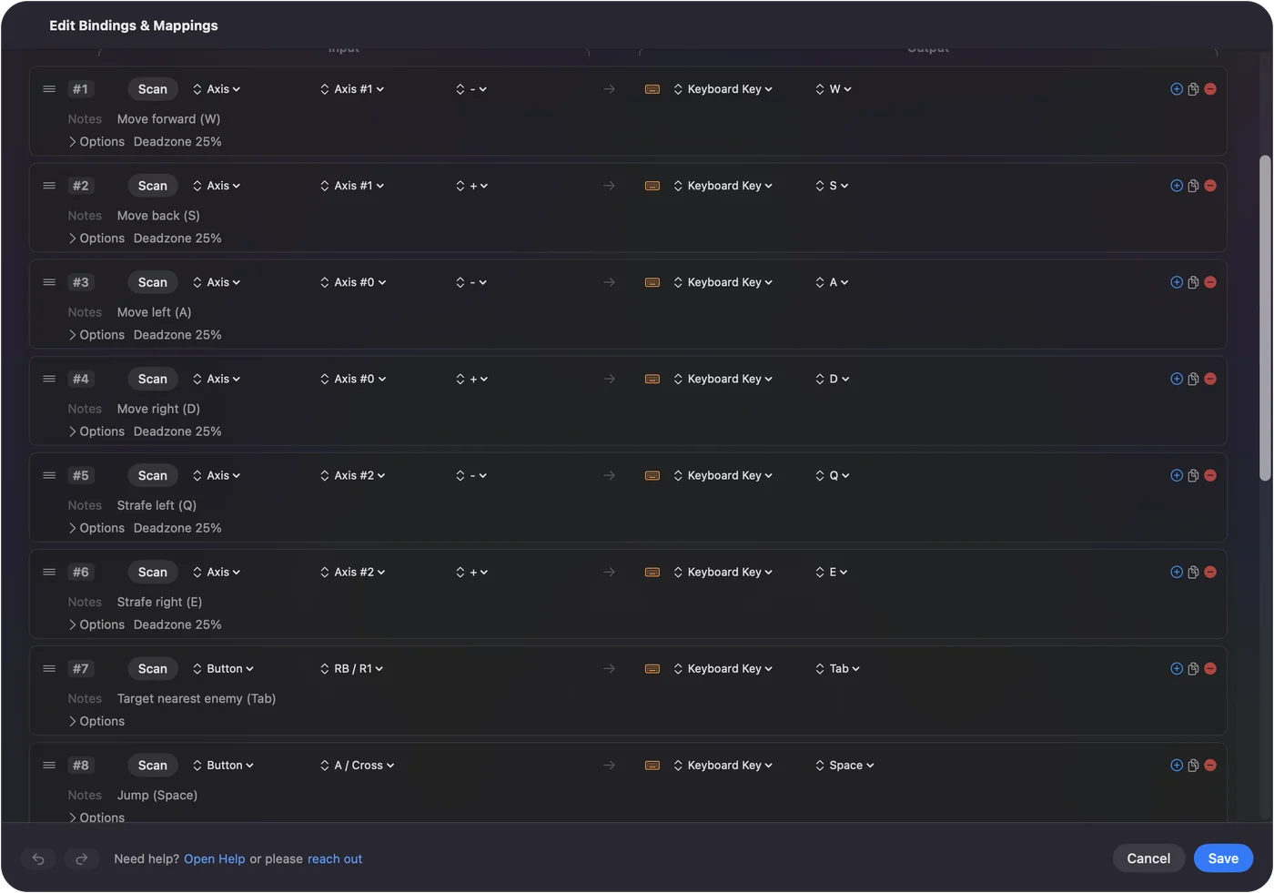Open the input type dropdown for binding #1
The image size is (1274, 893).
[x=217, y=89]
